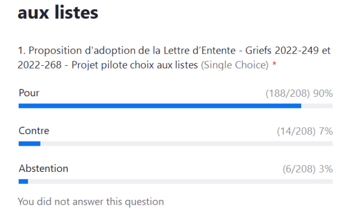Click the gray unfilled part of Contre bar

pos(186,143)
